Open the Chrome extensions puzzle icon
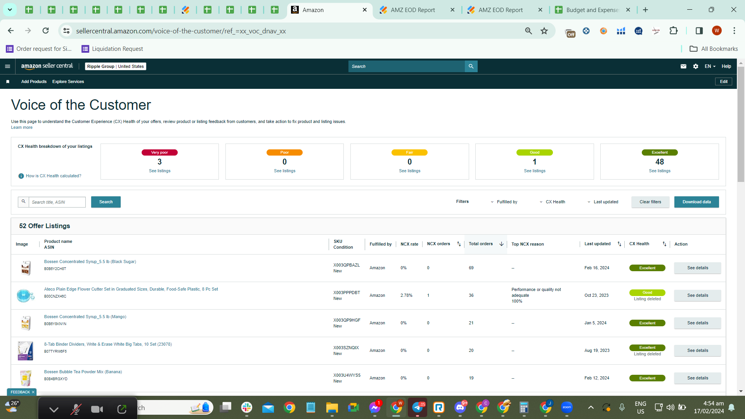 pyautogui.click(x=674, y=31)
